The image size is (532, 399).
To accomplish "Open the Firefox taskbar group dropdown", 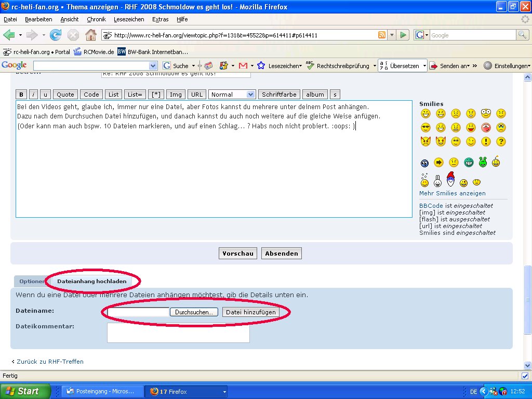I will point(224,392).
